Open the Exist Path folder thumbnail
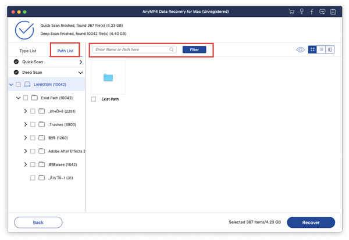Viewport: 349px width, 240px height. pos(108,77)
